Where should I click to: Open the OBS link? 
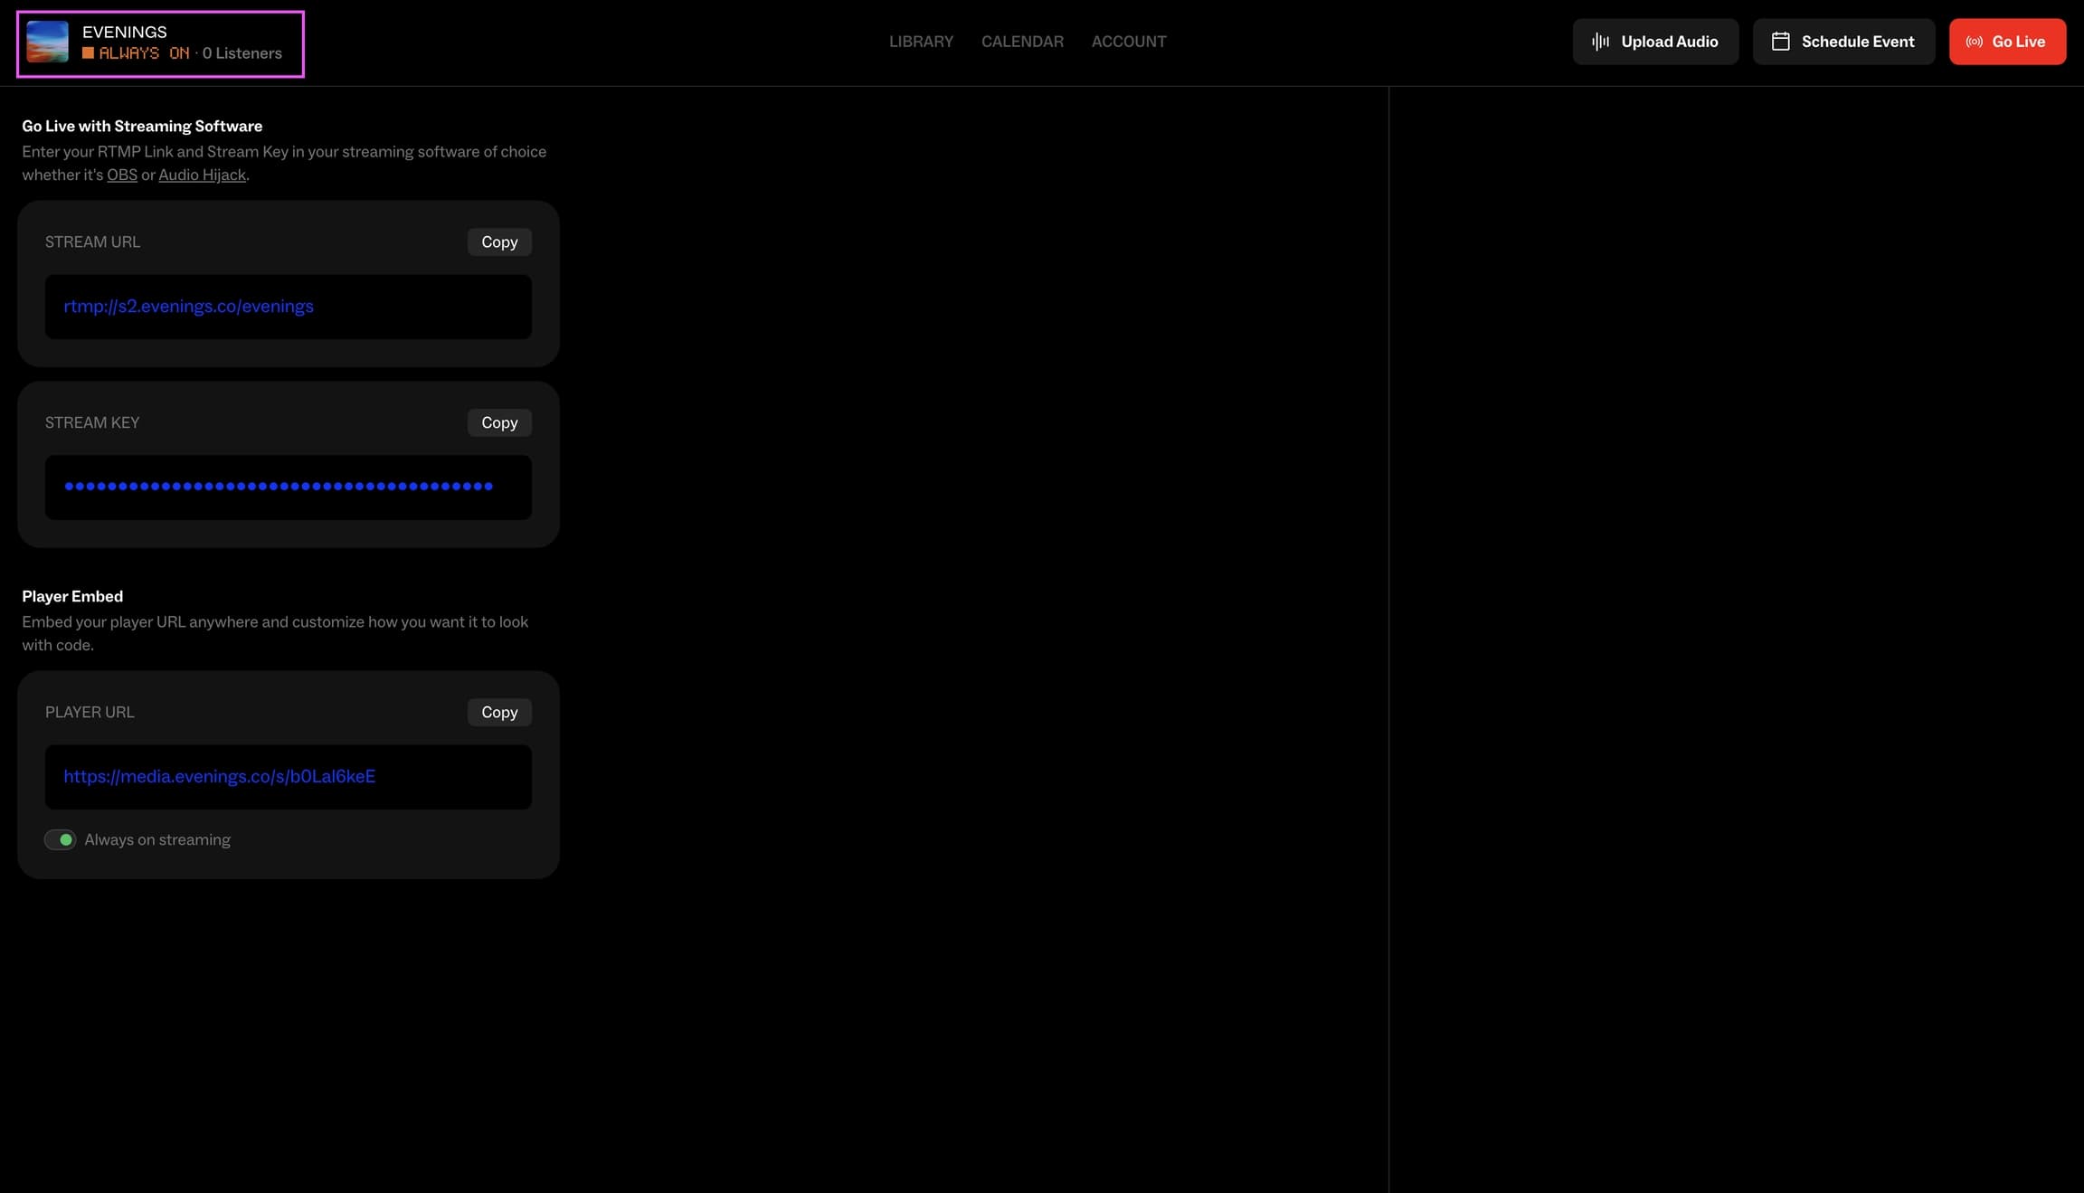[122, 175]
